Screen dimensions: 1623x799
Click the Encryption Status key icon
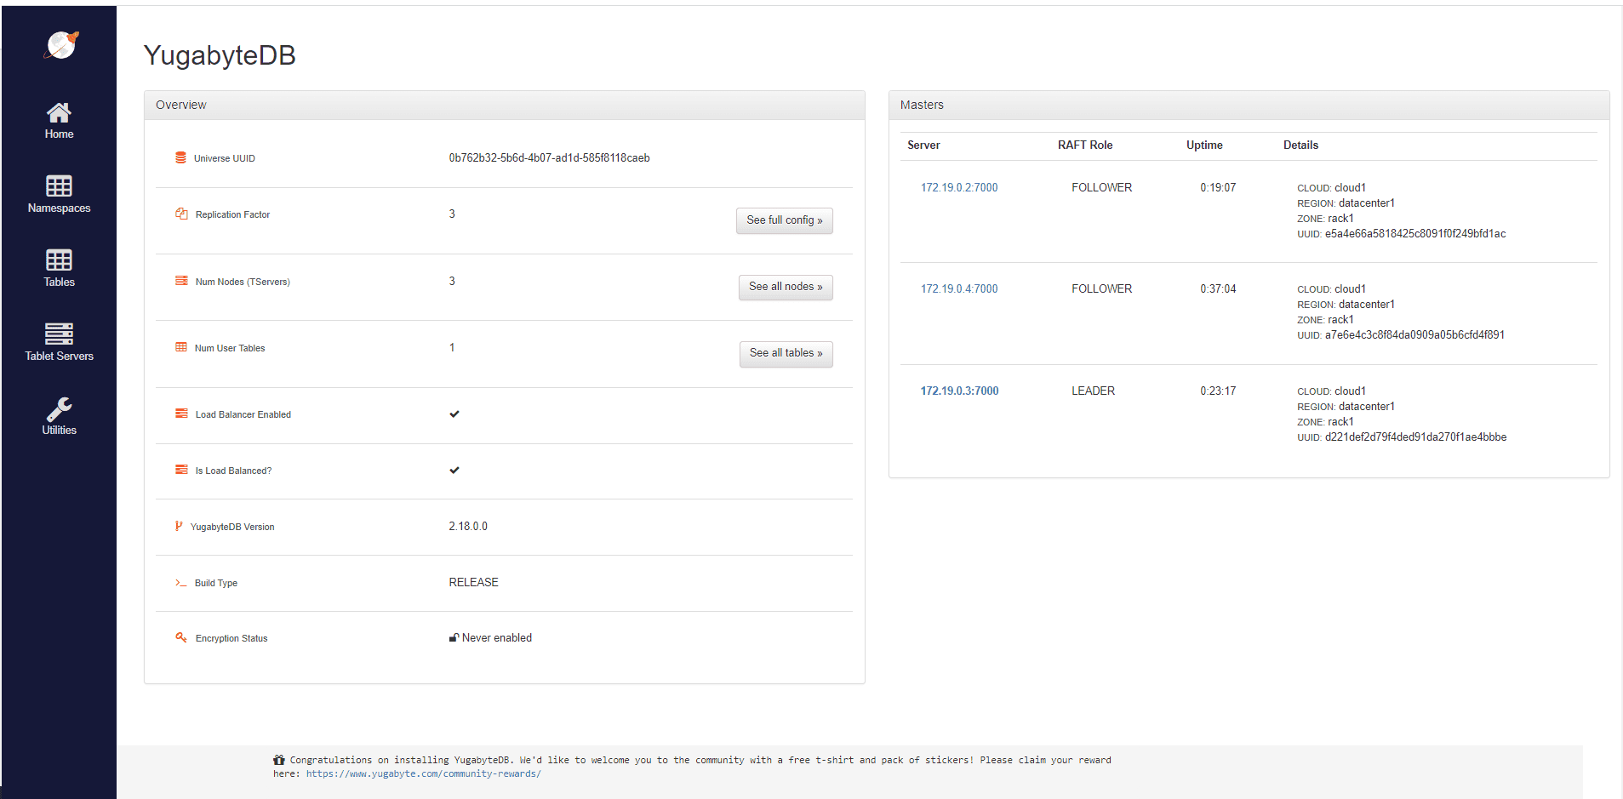[x=181, y=637]
